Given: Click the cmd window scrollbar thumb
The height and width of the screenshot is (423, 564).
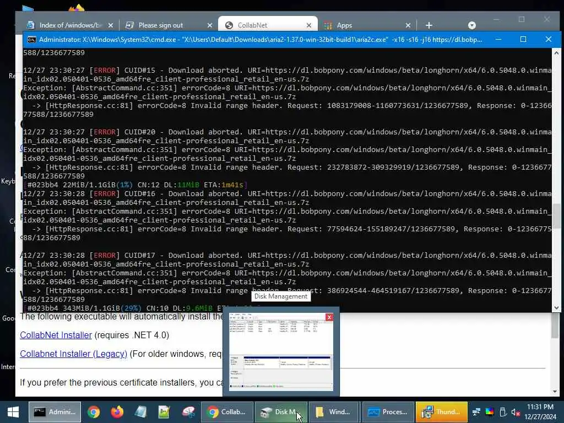Looking at the screenshot, I should tap(556, 216).
